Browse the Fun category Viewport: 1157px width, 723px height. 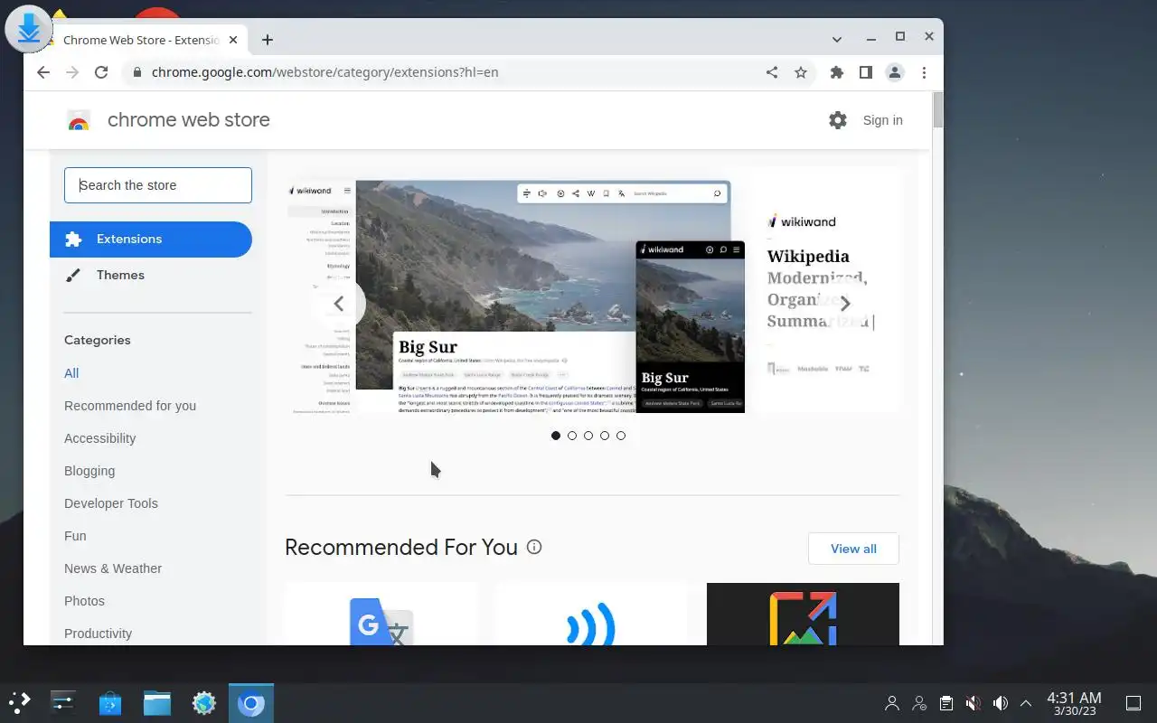click(75, 536)
